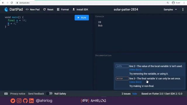The height and width of the screenshot is (105, 187).
Task: Toggle the Null Safety switch
Action: 49,94
